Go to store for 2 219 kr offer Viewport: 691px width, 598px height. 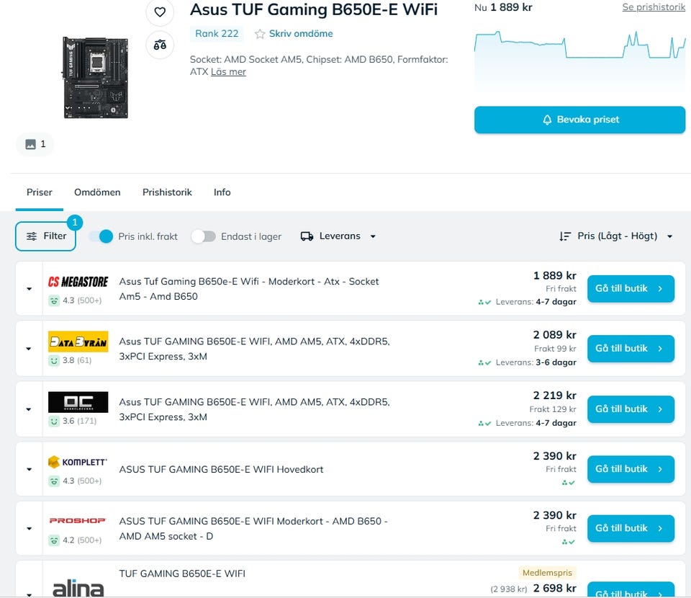pos(631,409)
